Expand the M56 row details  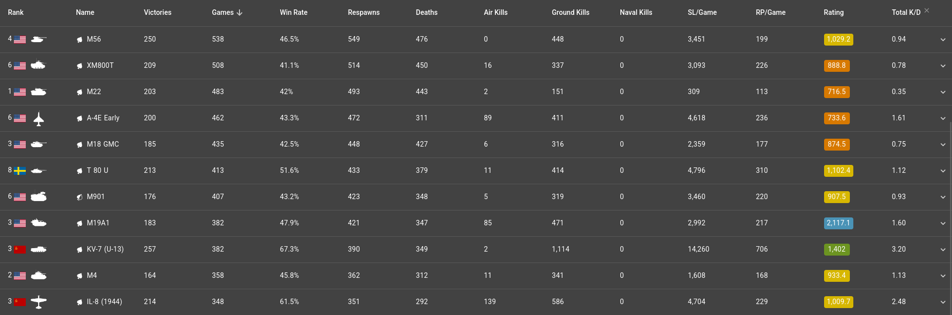tap(943, 40)
